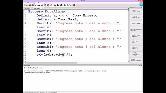The width and height of the screenshot is (166, 93).
Task: Click 'Definir a,b,c,d Como Entero;' line
Action: 67,16
